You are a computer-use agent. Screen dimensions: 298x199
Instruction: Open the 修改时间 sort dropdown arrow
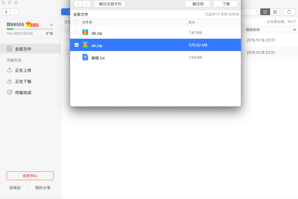pos(294,30)
